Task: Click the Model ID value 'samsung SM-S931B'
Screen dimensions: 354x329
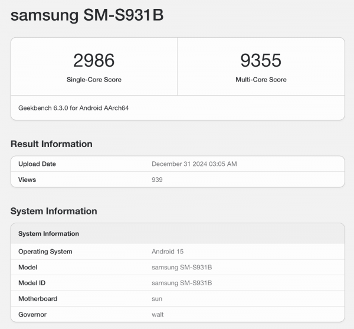Action: pyautogui.click(x=182, y=283)
